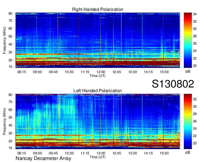Click the 50 MHz tick on Right Handed frequency axis

pos(10,36)
